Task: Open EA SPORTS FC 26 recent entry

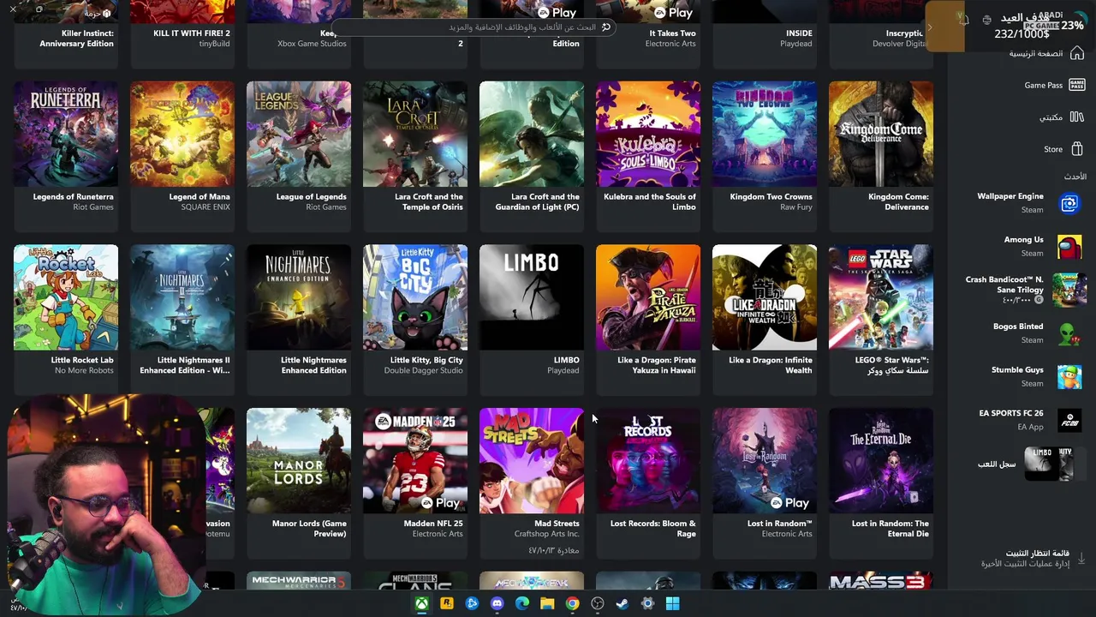Action: (x=1029, y=420)
